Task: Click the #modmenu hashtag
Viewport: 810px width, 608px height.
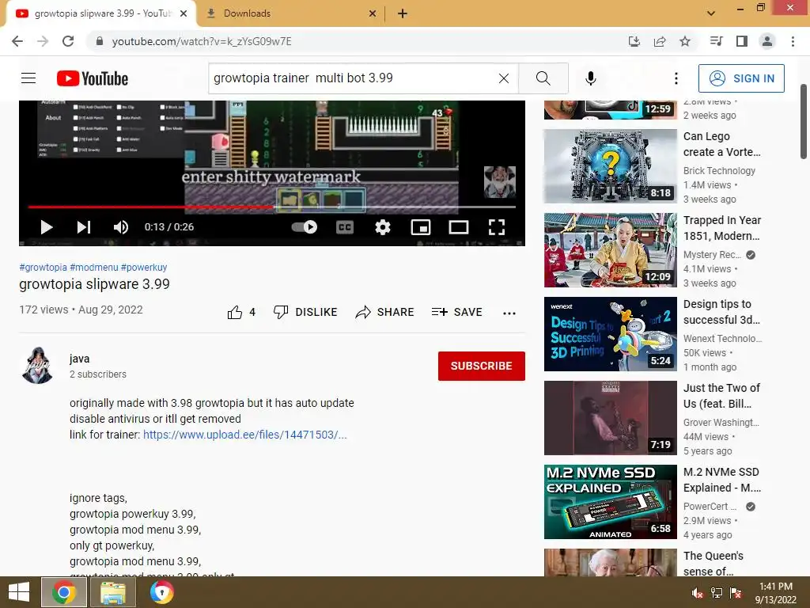Action: point(94,268)
